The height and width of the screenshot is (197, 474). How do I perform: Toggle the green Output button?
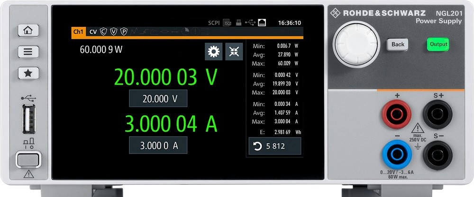(438, 44)
